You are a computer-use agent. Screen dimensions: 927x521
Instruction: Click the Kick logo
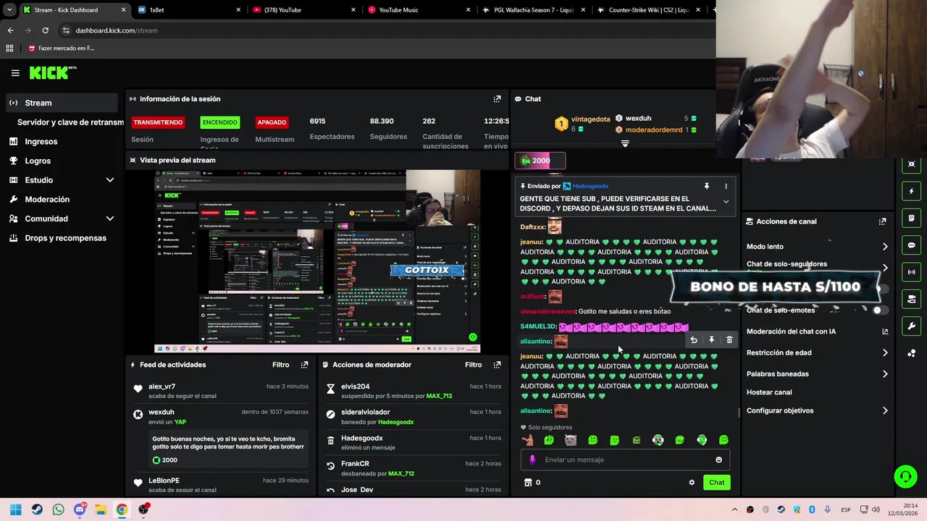[x=52, y=72]
